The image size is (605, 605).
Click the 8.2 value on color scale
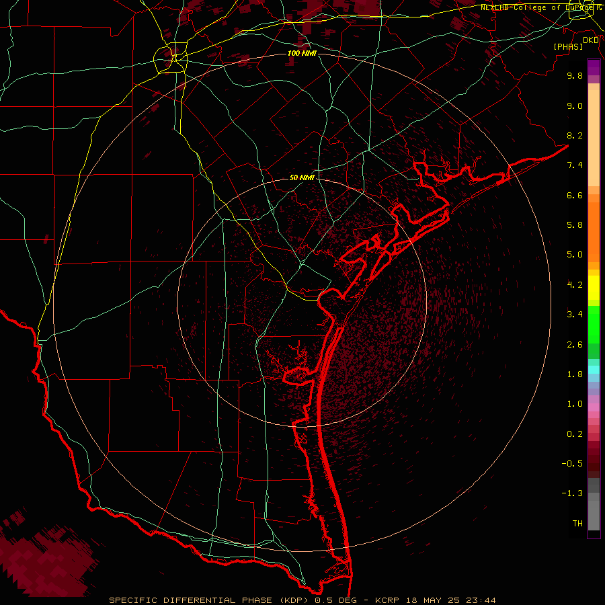coord(575,135)
